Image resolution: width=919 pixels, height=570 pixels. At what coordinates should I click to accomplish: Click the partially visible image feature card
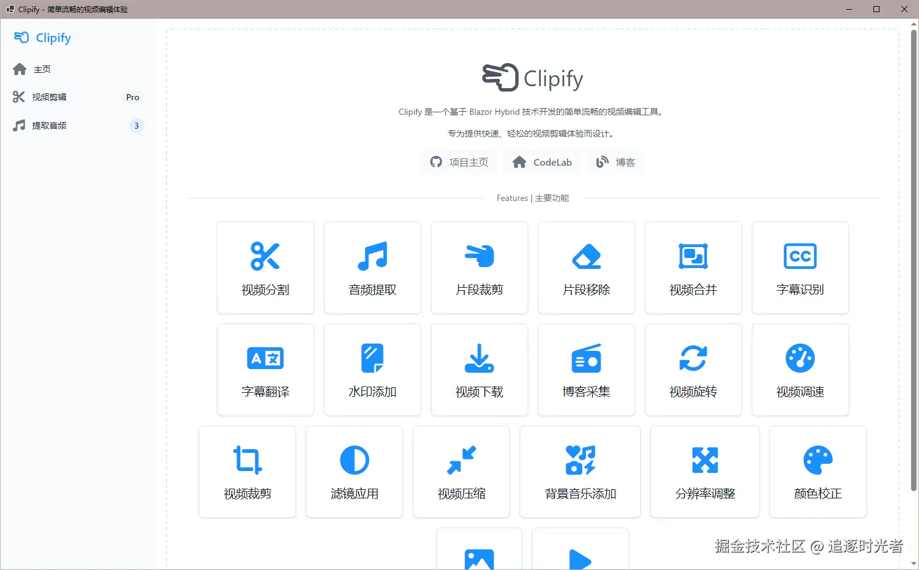[x=480, y=549]
